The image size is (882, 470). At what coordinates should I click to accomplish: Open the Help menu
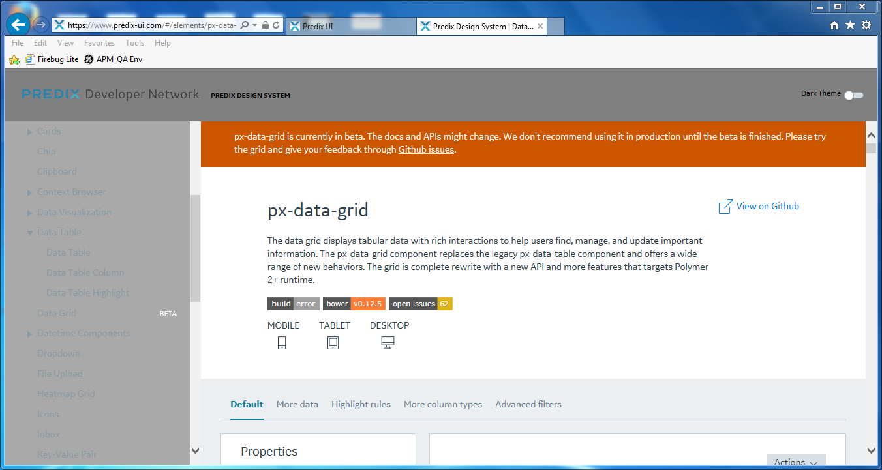(162, 43)
